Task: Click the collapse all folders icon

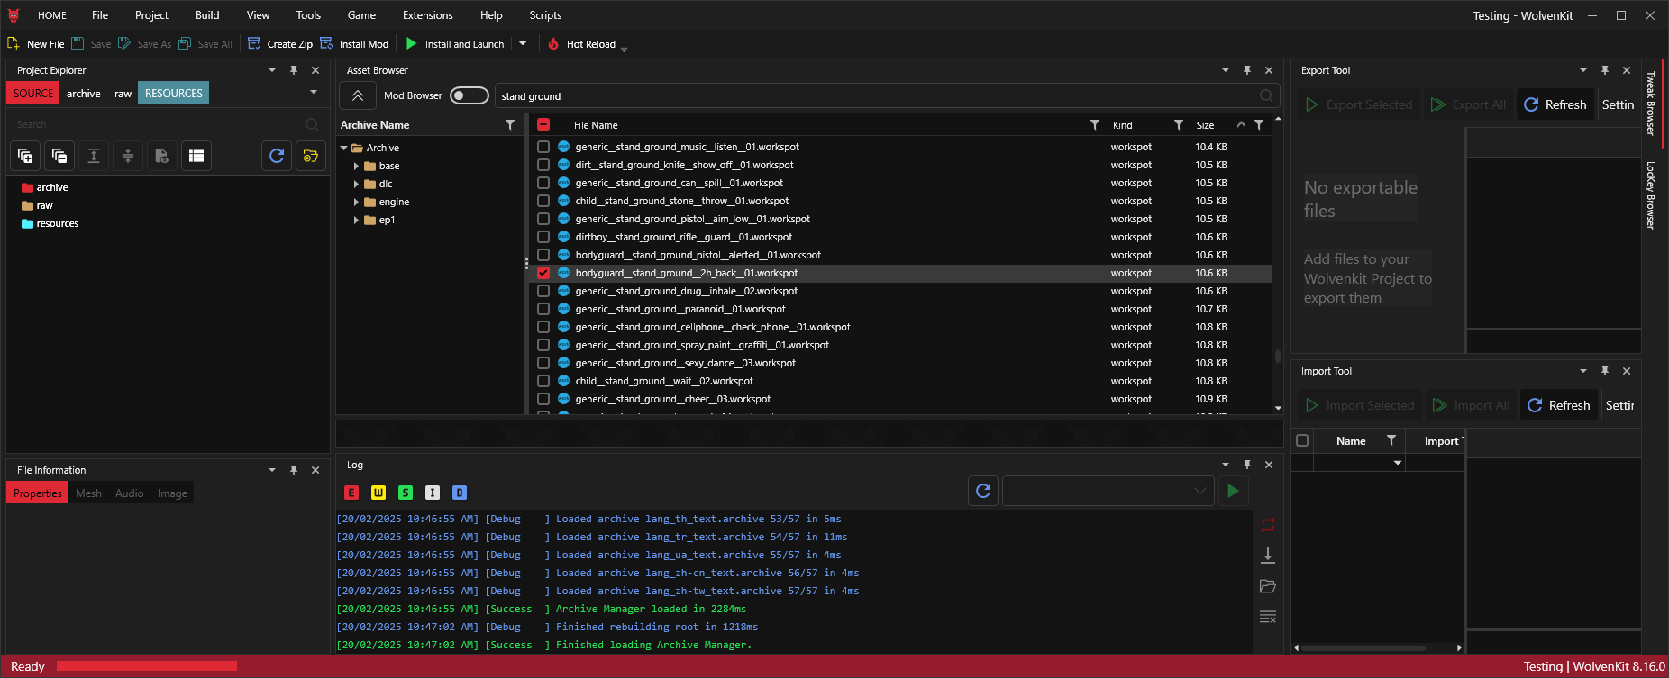Action: [x=59, y=156]
